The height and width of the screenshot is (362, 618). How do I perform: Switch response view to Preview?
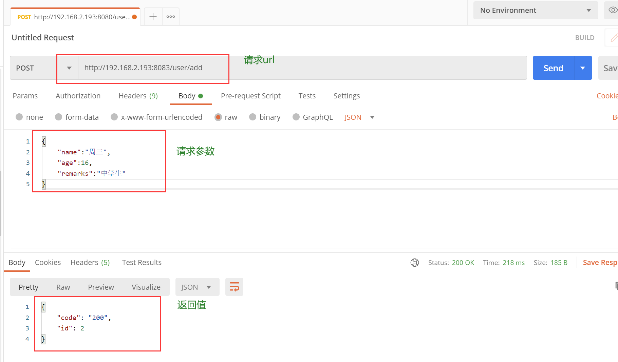tap(101, 287)
